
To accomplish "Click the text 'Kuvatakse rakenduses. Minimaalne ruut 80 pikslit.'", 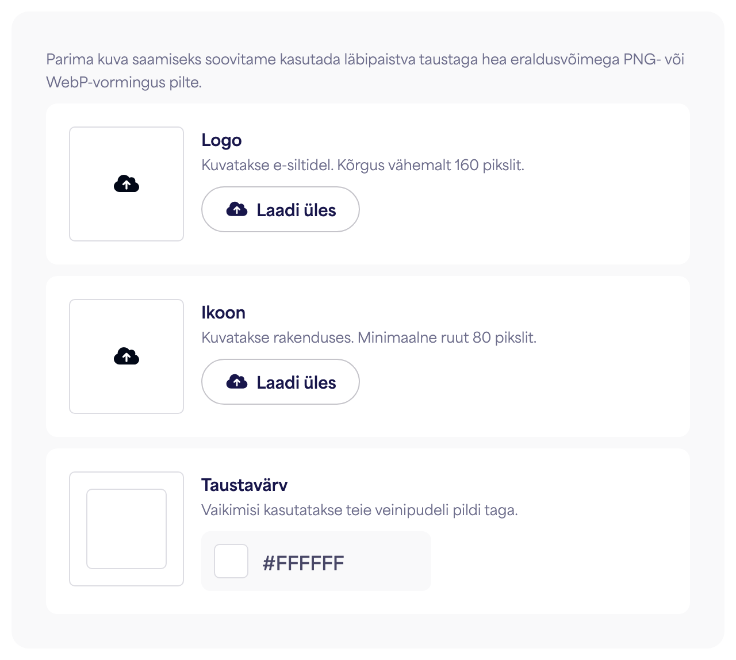I will 369,337.
